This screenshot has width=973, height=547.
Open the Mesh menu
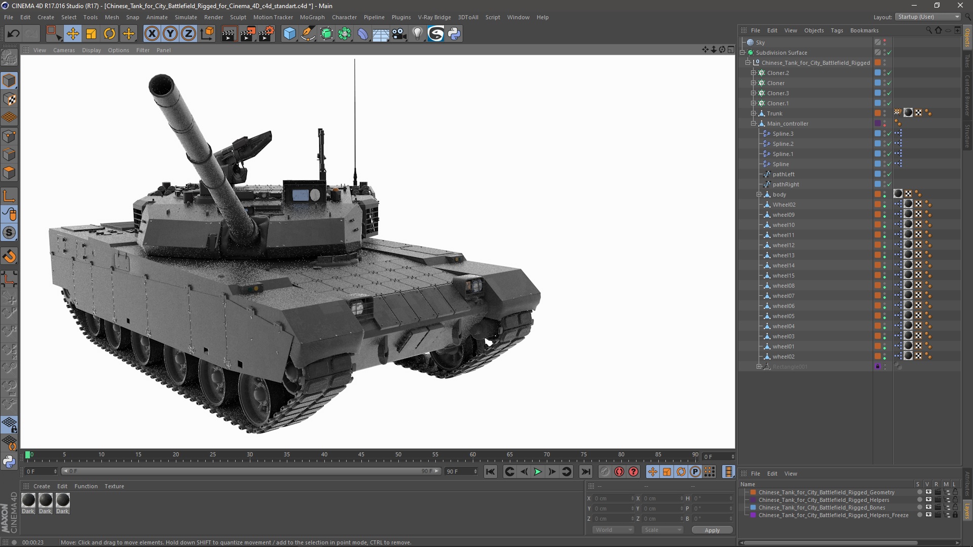pos(111,17)
